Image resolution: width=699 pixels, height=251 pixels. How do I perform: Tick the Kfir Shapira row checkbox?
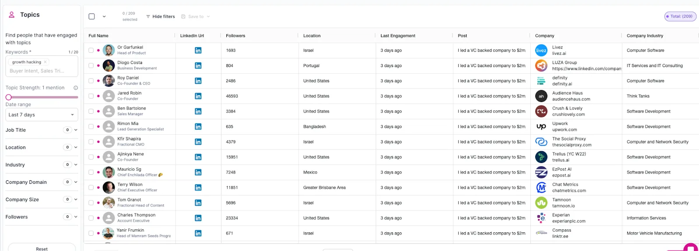point(91,142)
